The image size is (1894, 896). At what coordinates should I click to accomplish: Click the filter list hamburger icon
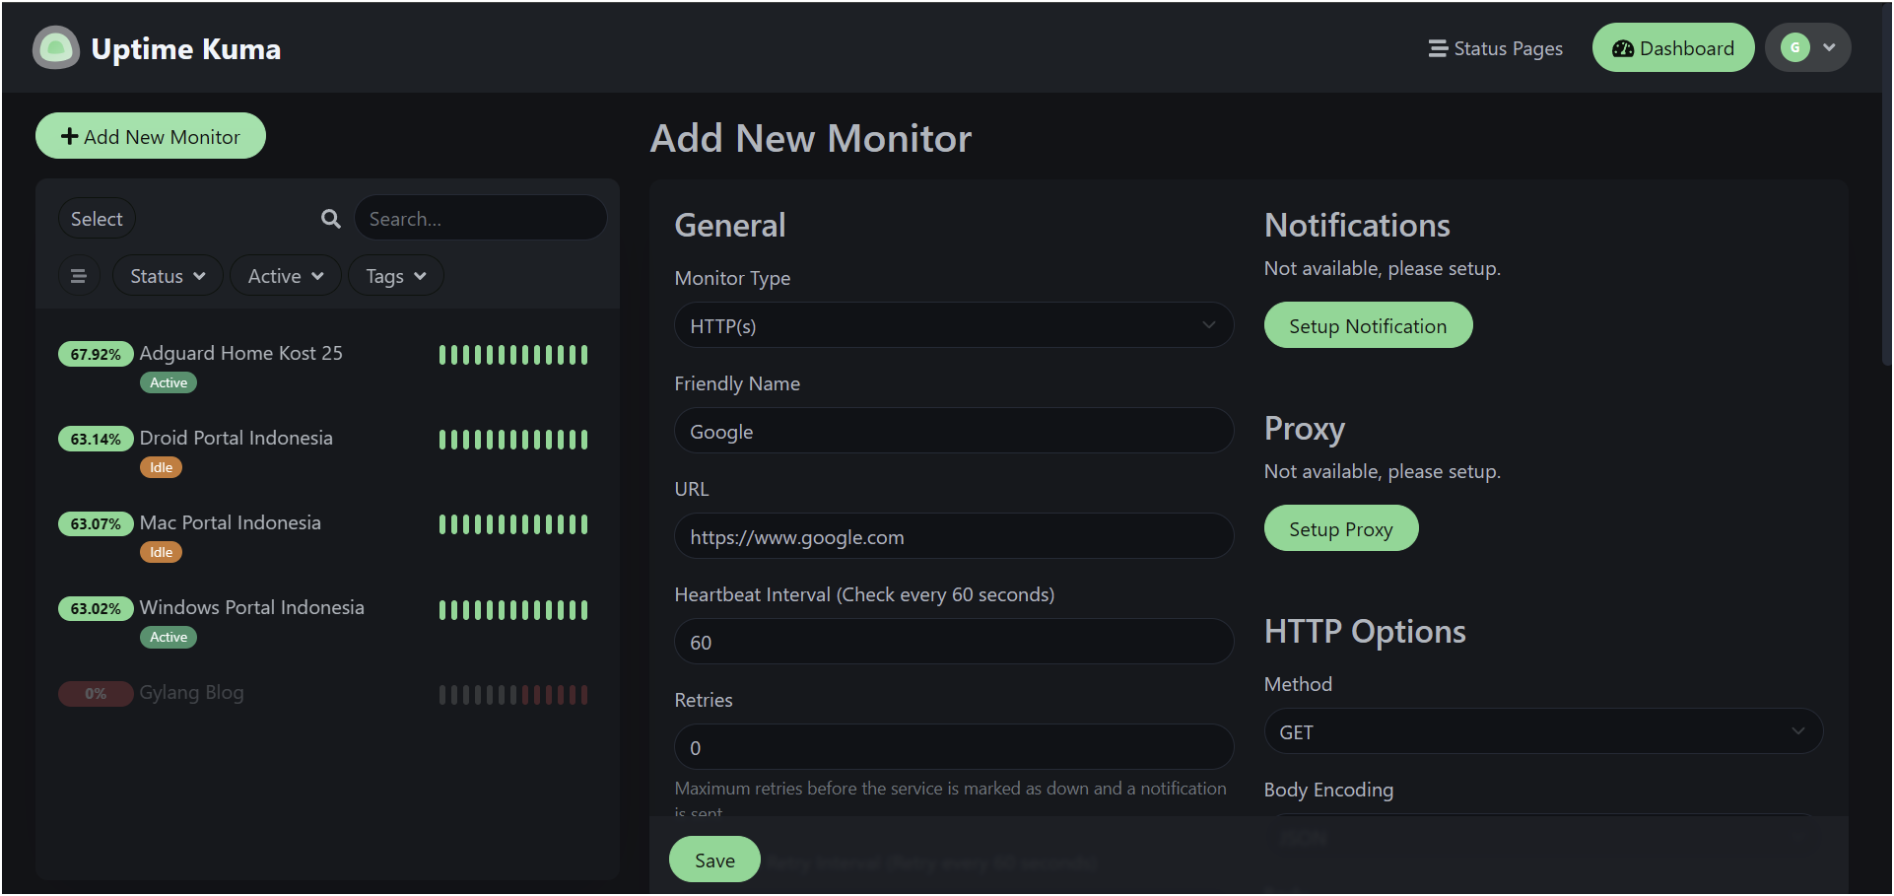pos(79,276)
